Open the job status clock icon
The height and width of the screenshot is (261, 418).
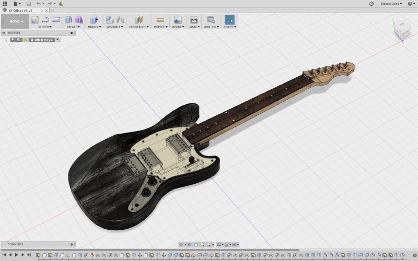(x=371, y=4)
